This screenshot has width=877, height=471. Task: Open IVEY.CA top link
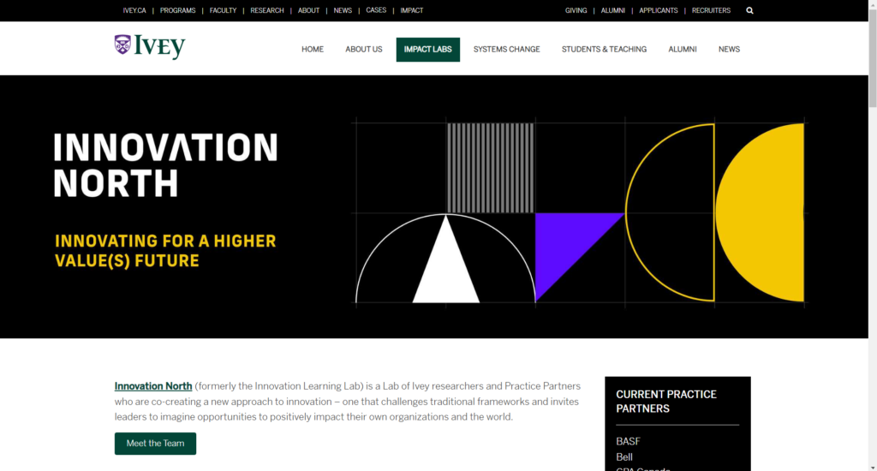click(x=134, y=10)
